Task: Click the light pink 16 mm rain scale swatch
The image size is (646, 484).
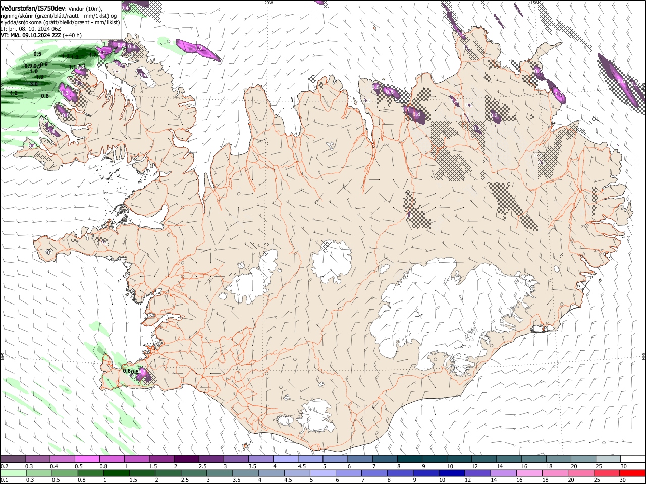Action: [x=529, y=473]
